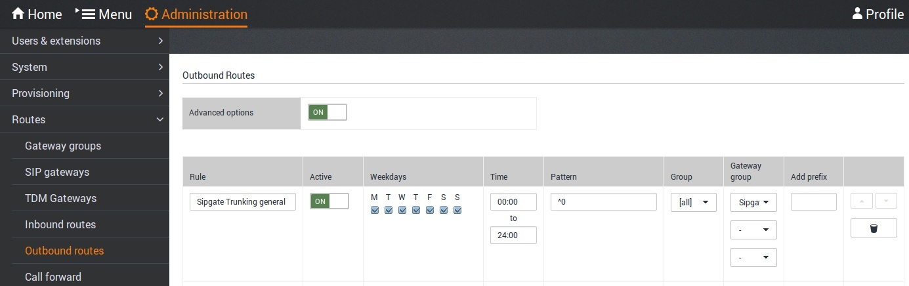The width and height of the screenshot is (909, 286).
Task: Expand Users & extensions sidebar section
Action: coord(85,41)
